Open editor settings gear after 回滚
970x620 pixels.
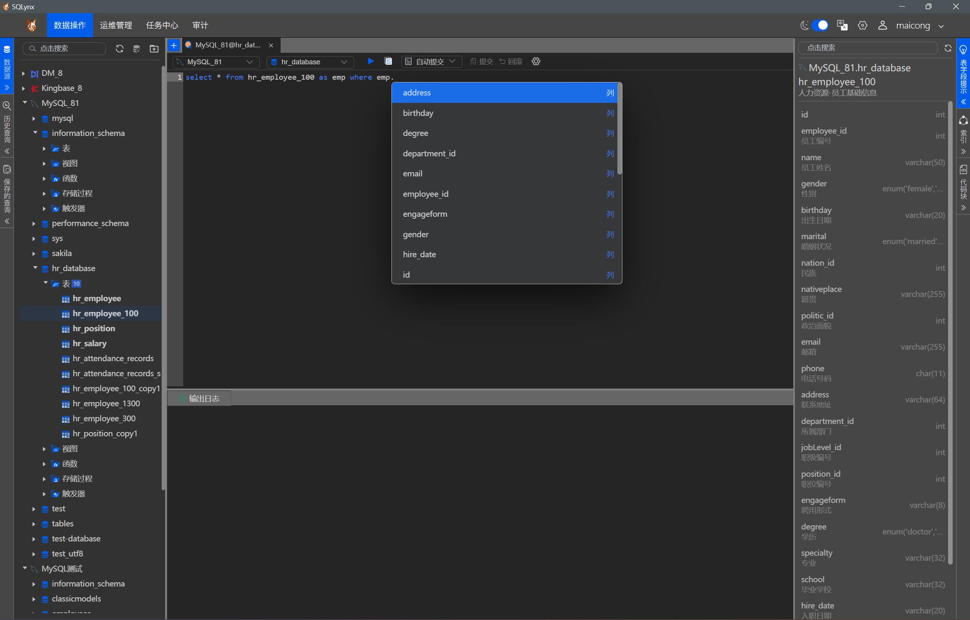[x=536, y=61]
